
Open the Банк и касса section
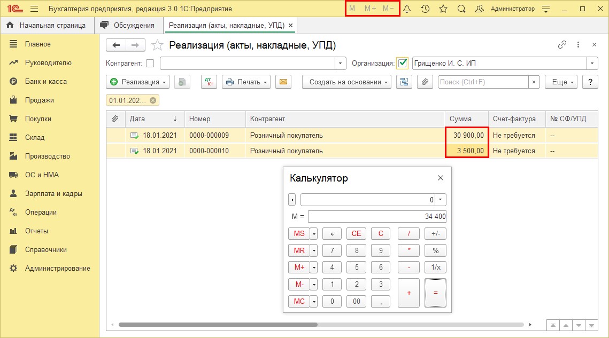tap(45, 81)
